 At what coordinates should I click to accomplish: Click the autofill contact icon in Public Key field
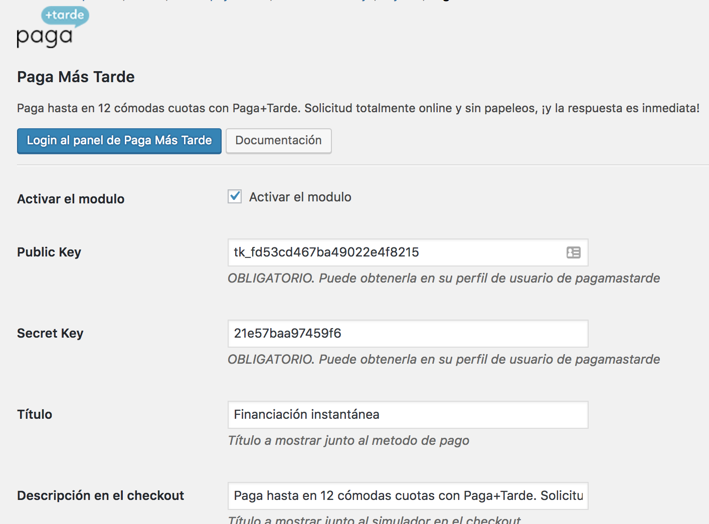[x=573, y=252]
